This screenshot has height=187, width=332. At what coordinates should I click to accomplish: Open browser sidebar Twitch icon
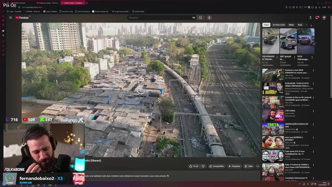coord(3,31)
